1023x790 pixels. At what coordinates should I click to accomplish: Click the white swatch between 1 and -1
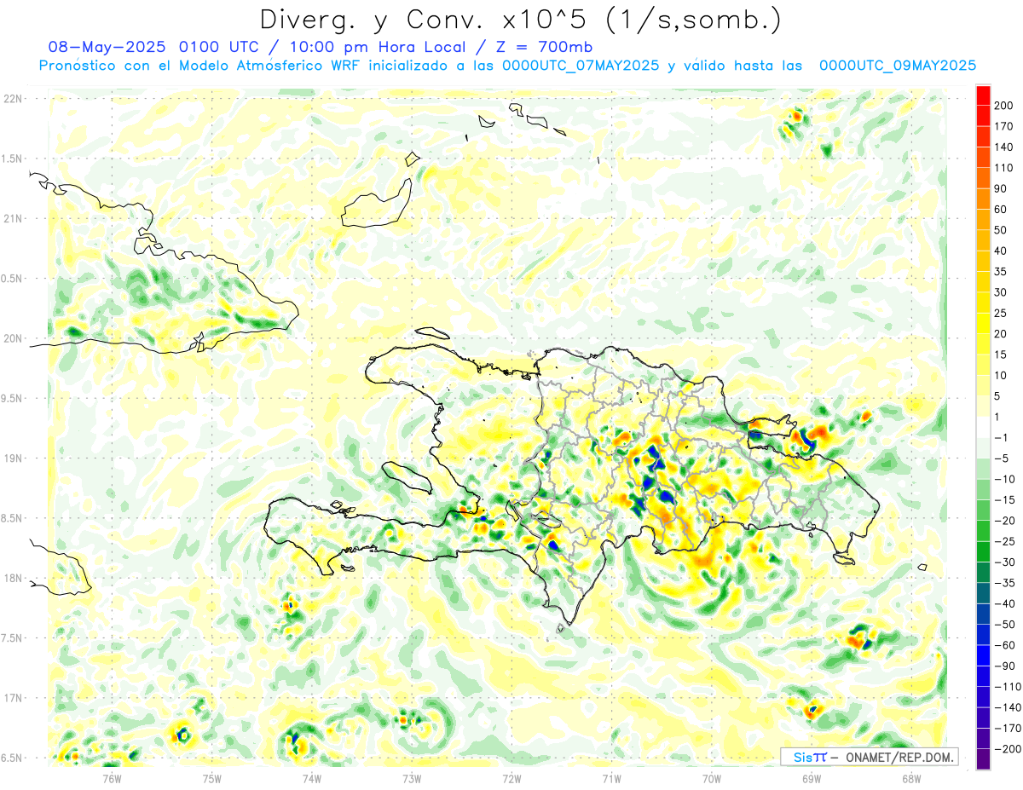[x=983, y=427]
